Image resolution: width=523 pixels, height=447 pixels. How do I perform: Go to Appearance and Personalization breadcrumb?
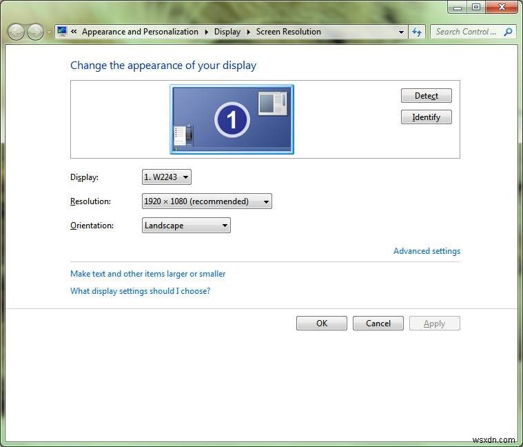coord(140,32)
